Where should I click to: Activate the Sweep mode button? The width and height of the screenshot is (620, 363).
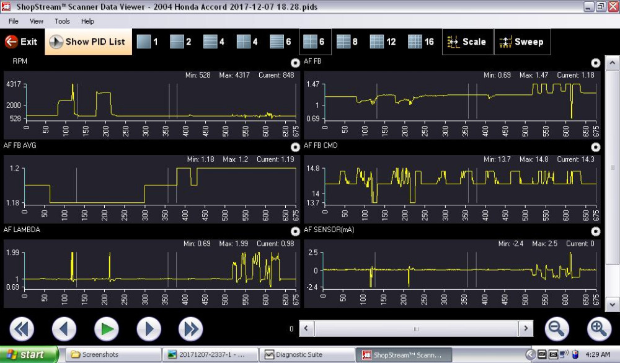(x=521, y=42)
